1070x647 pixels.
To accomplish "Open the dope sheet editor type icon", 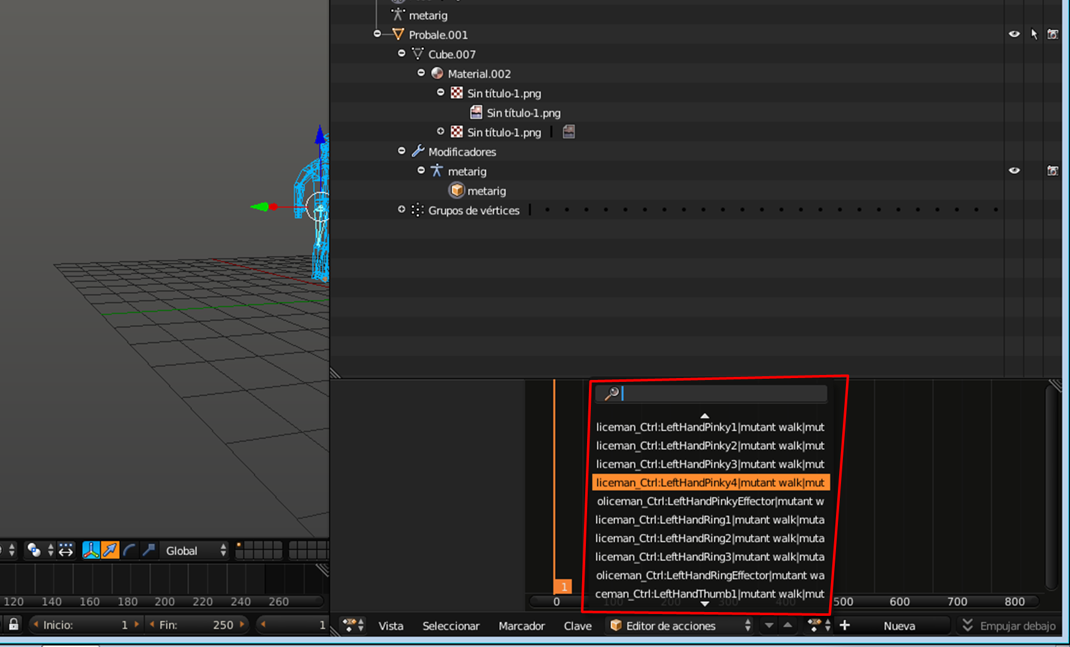I will tap(353, 625).
